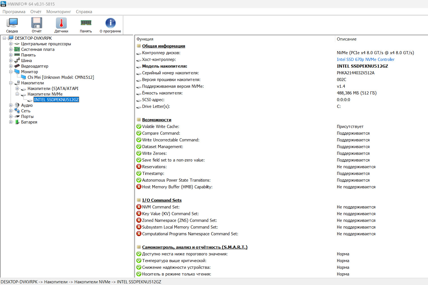Expand the Видеоадаптер tree node

(11, 66)
